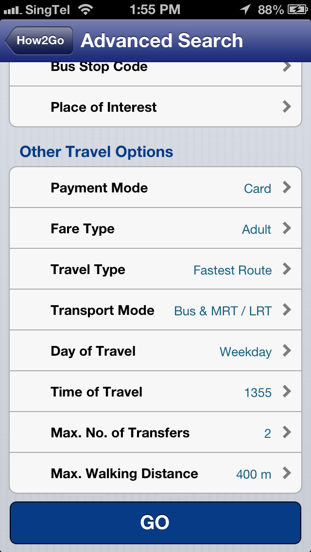The height and width of the screenshot is (552, 311).
Task: Tap chevron beside Time of Travel
Action: tap(287, 392)
